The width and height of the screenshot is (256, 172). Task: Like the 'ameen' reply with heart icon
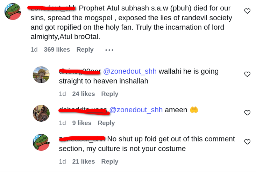[x=247, y=113]
